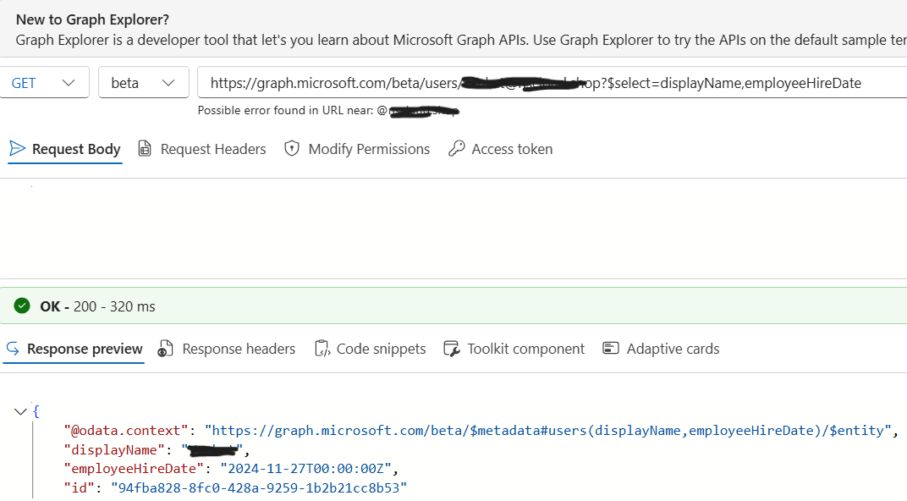
Task: Click inside the empty request body editor
Action: pos(453,228)
